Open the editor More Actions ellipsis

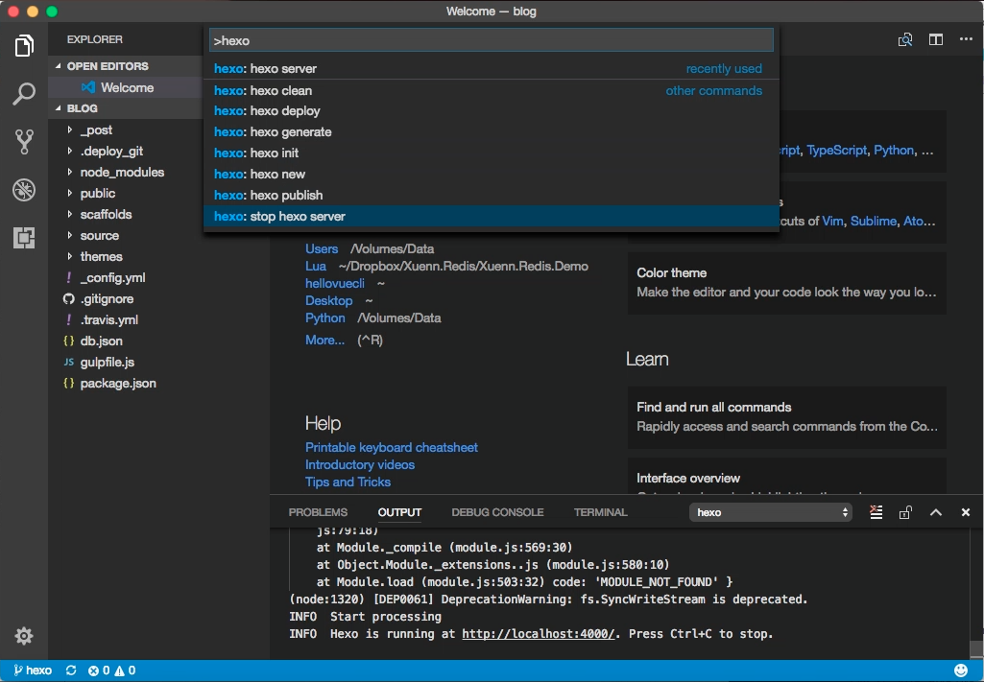966,39
